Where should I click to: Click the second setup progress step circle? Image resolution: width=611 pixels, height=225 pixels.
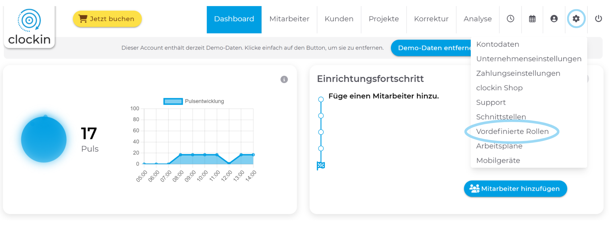pyautogui.click(x=321, y=116)
